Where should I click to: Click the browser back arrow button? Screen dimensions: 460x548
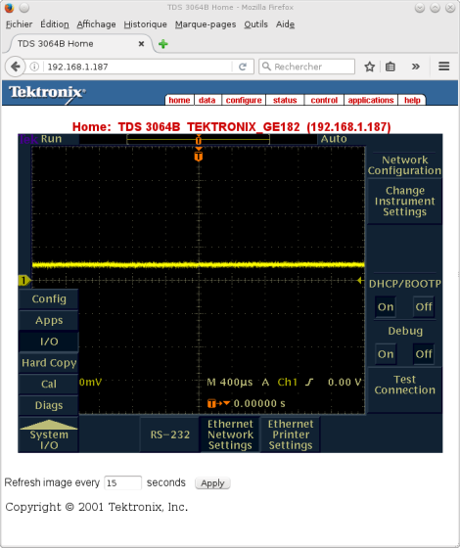click(15, 67)
